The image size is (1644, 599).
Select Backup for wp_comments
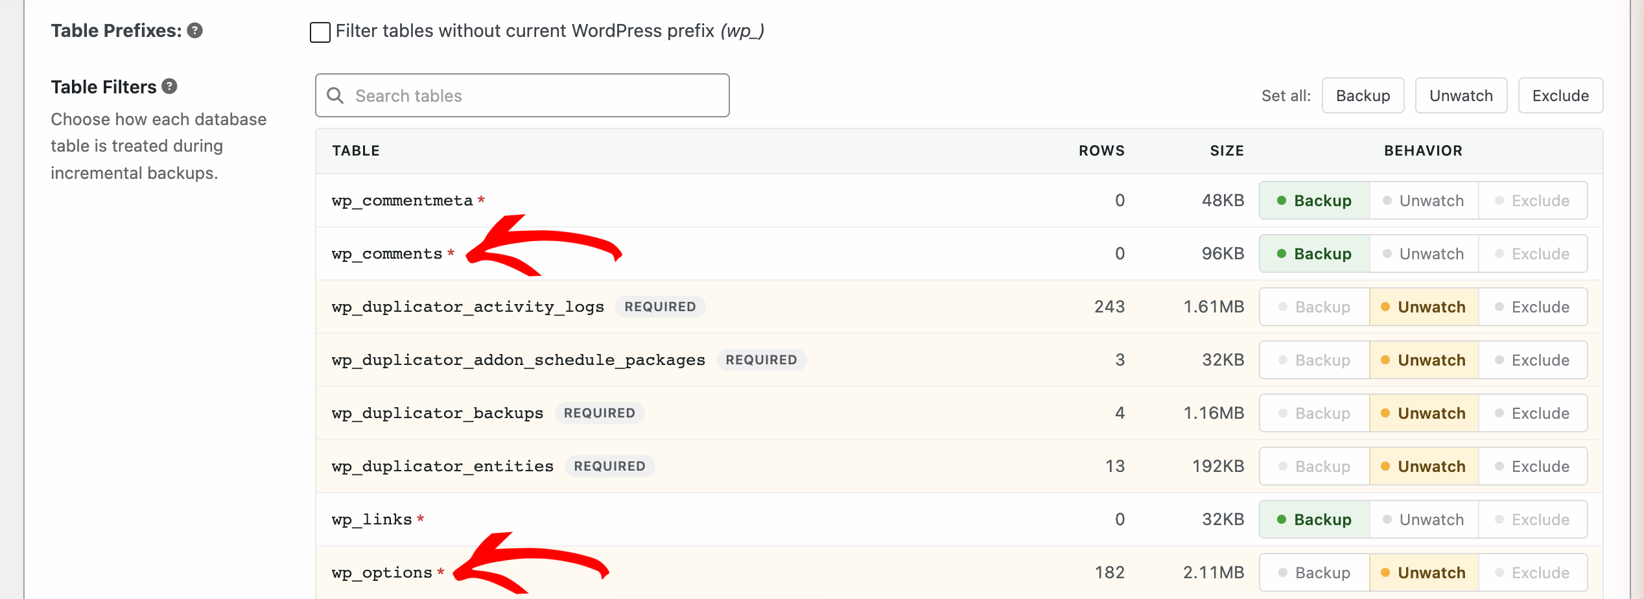(1315, 253)
